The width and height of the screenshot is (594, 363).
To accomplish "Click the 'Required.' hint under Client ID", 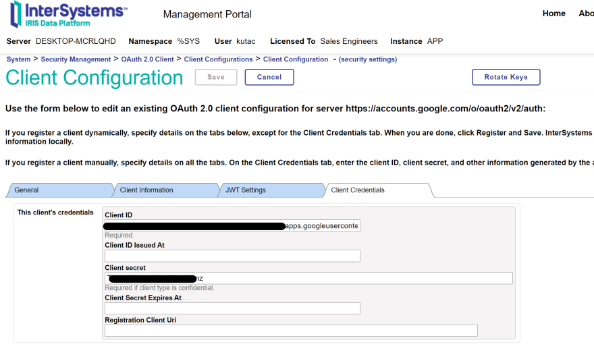I will point(119,235).
